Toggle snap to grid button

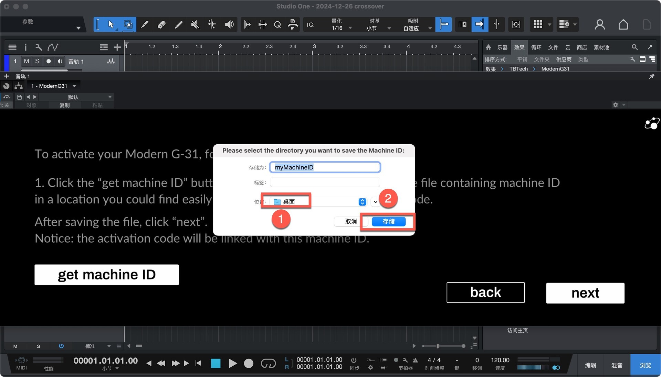pyautogui.click(x=443, y=24)
